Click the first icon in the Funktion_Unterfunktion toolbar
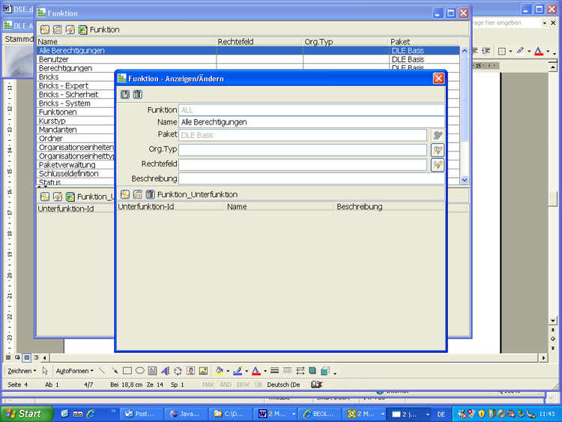 [125, 194]
